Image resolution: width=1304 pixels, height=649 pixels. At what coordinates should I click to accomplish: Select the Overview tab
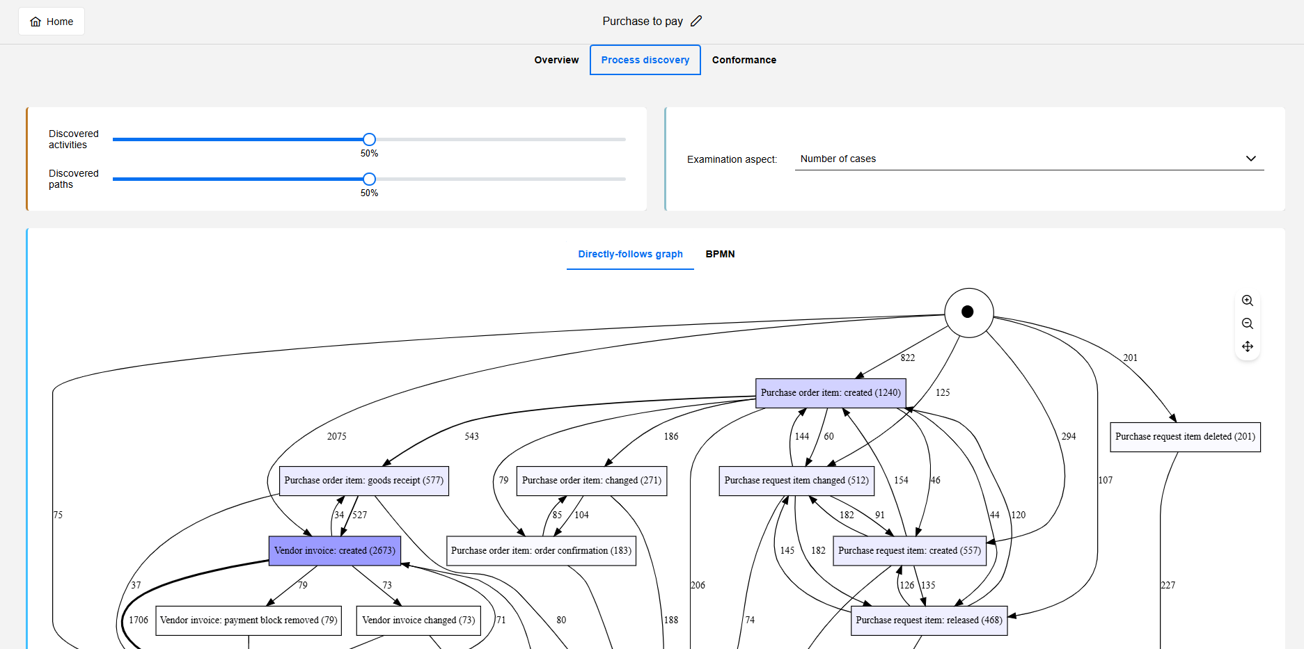click(556, 60)
